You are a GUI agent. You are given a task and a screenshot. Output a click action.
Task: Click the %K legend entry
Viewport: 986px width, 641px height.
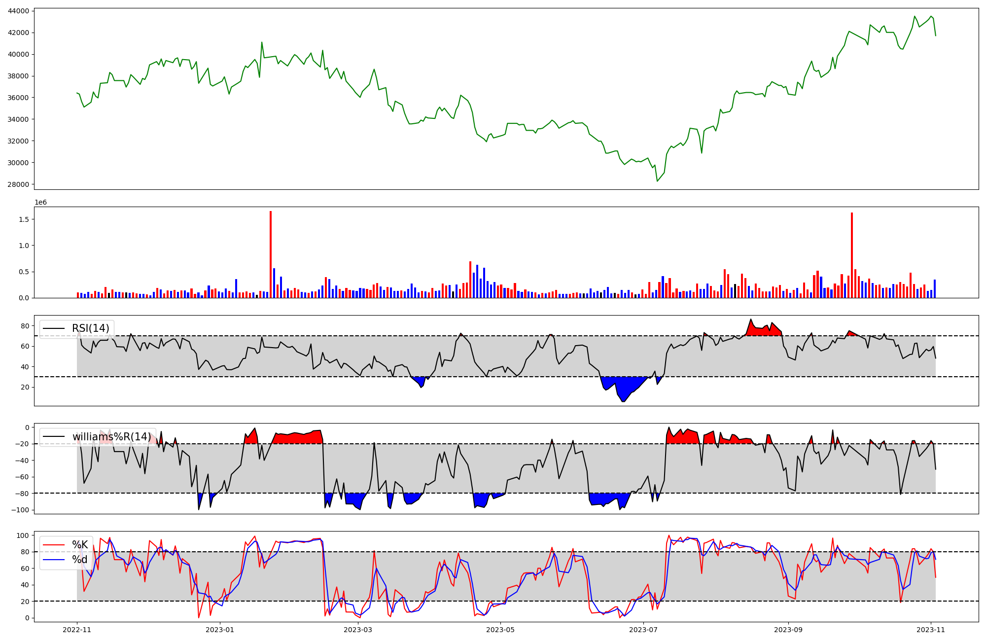coord(80,545)
